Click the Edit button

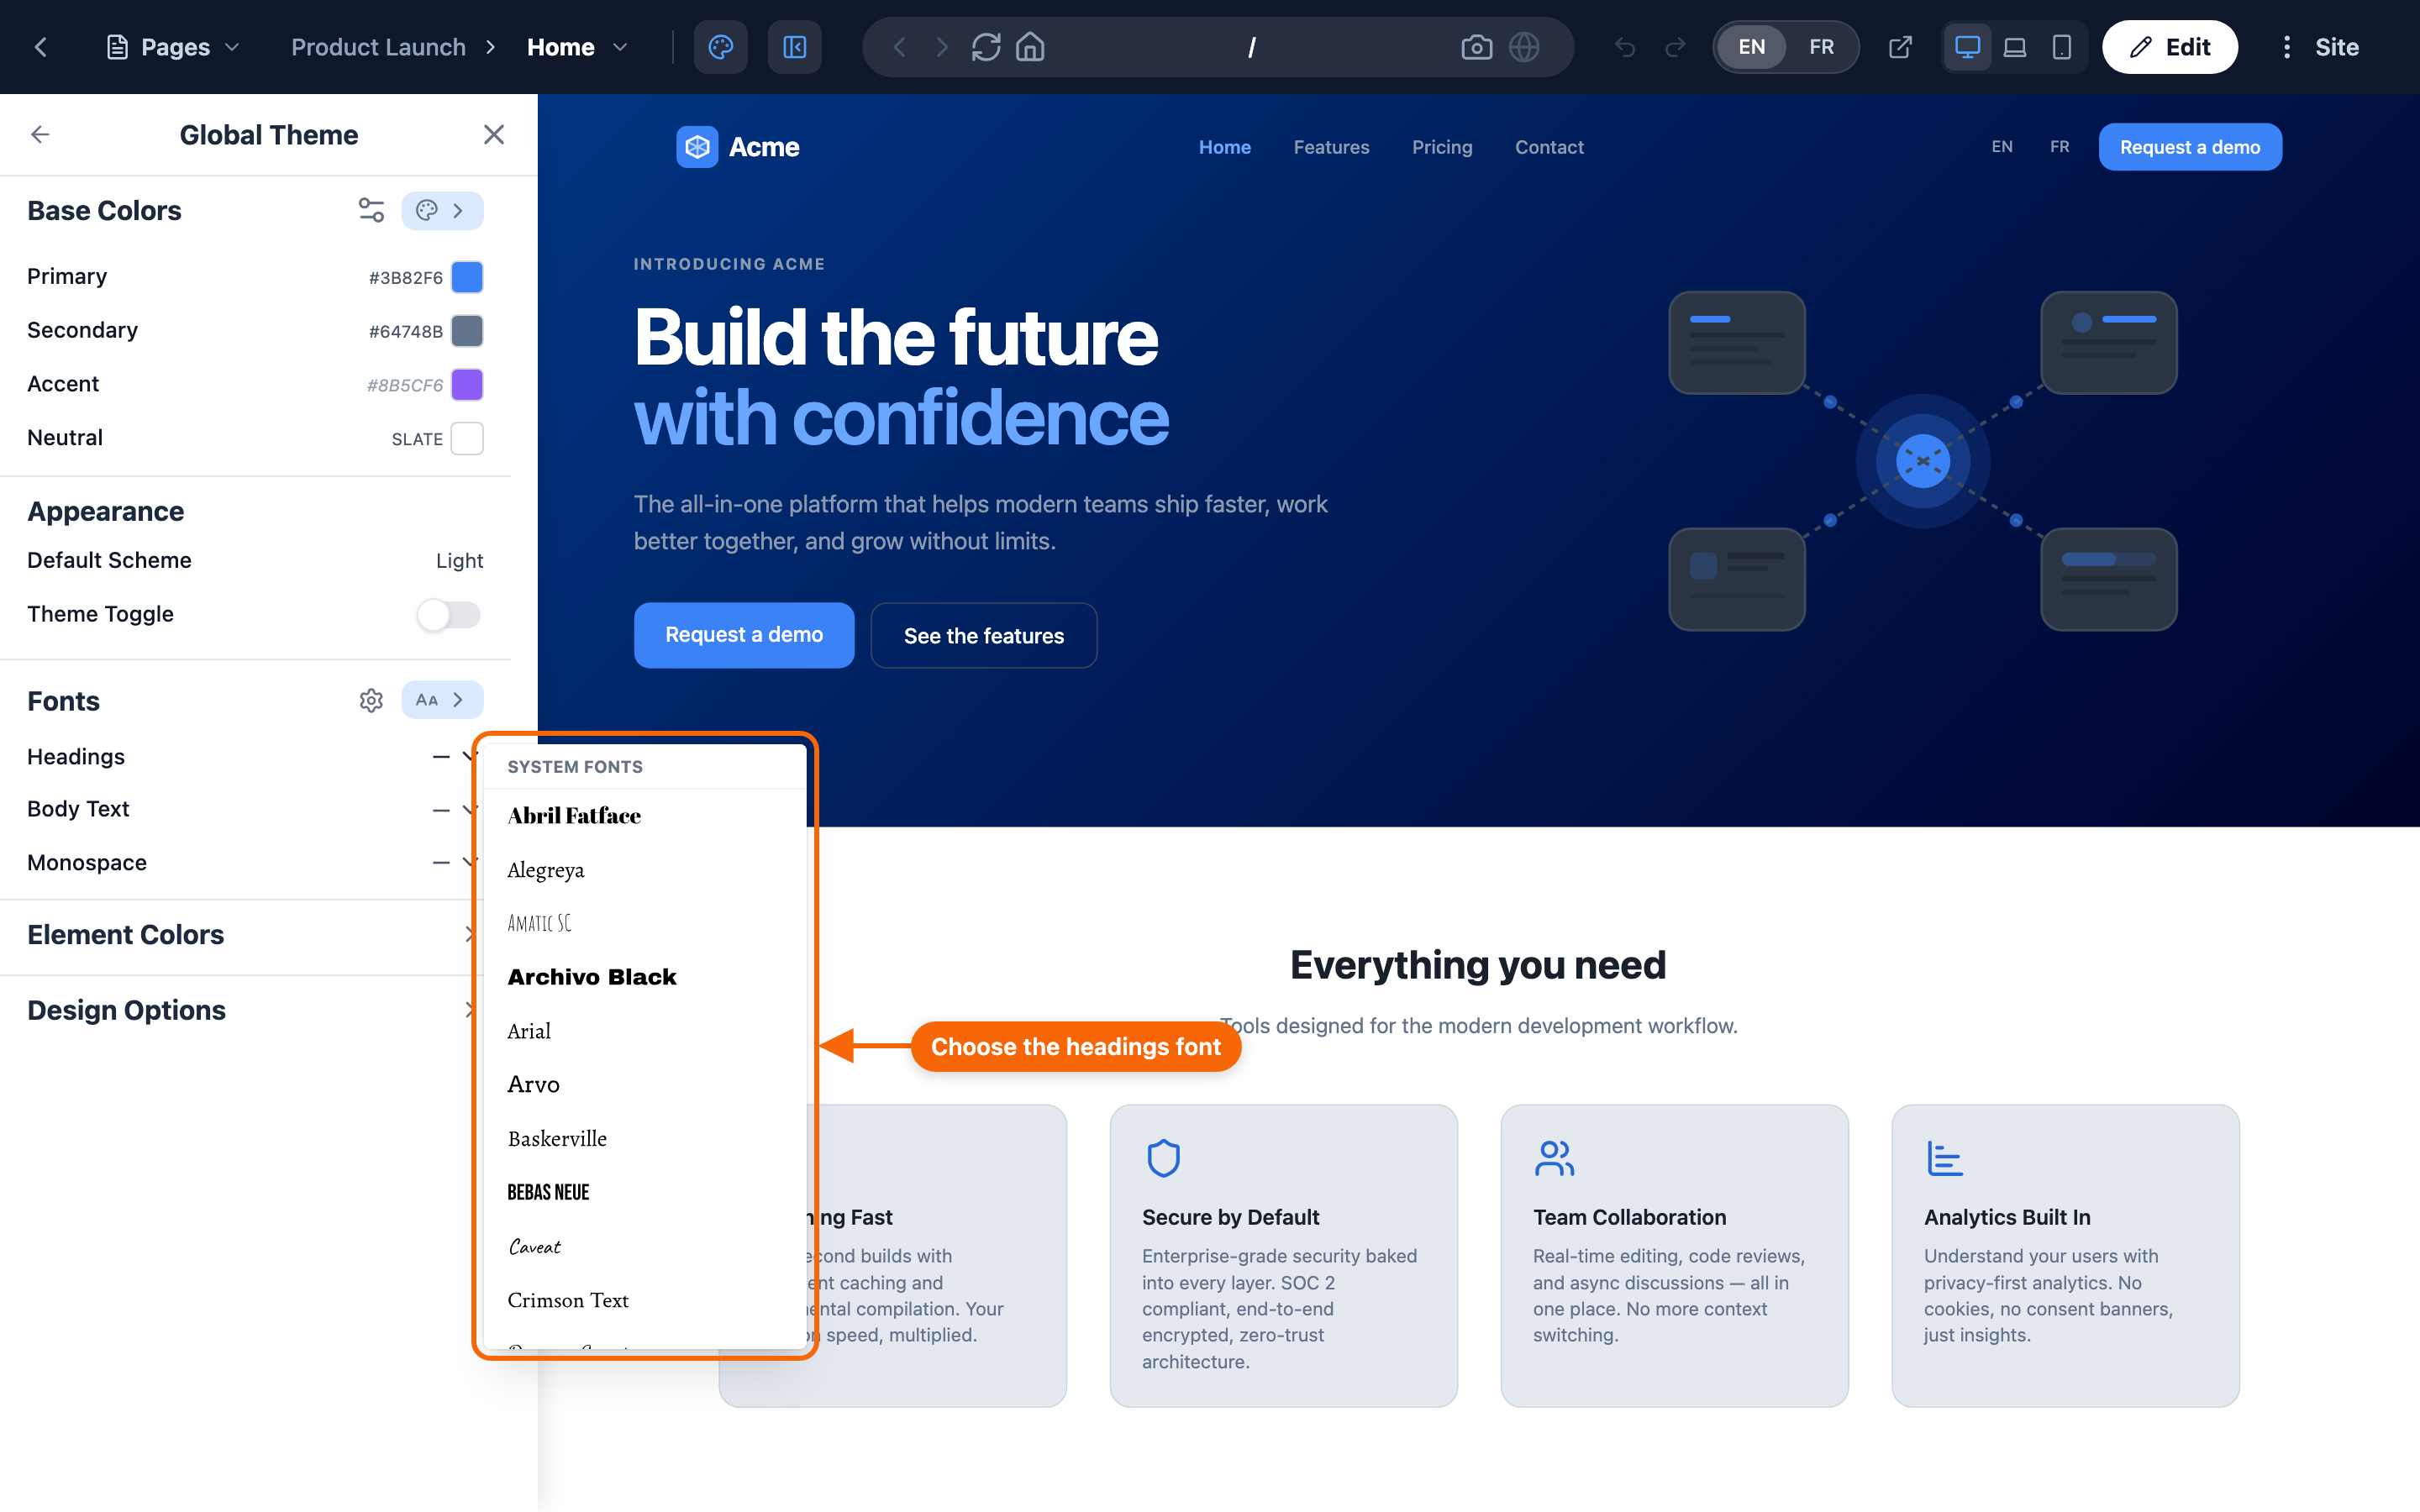(x=2169, y=47)
